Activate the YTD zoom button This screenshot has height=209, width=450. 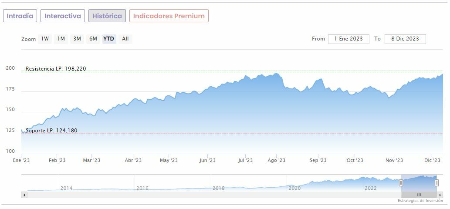pyautogui.click(x=109, y=39)
